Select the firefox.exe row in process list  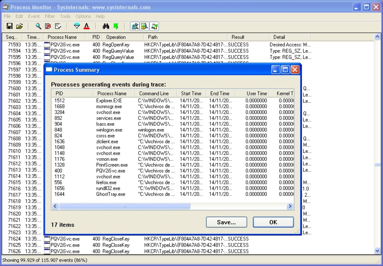pos(106,183)
